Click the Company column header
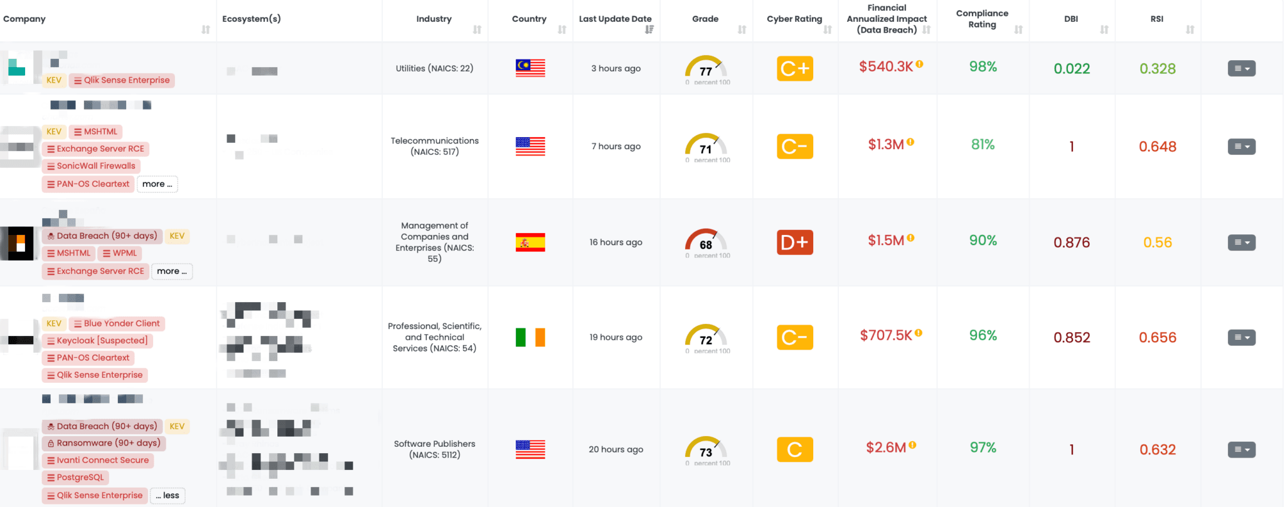The width and height of the screenshot is (1285, 507). click(x=24, y=19)
